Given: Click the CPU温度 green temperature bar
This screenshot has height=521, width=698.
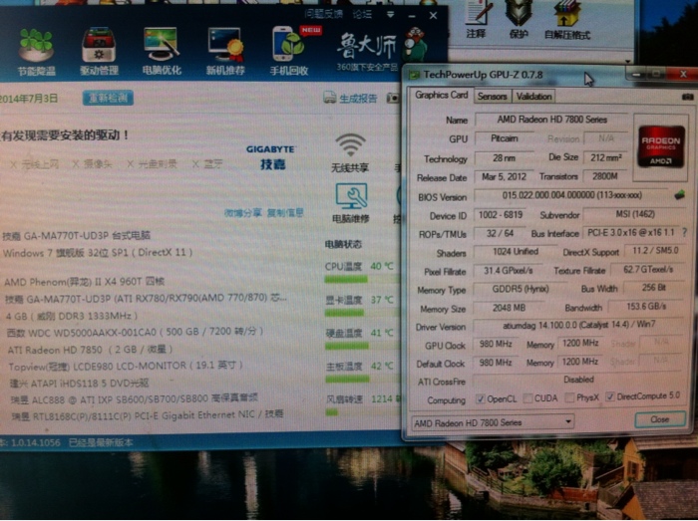Looking at the screenshot, I should (345, 280).
